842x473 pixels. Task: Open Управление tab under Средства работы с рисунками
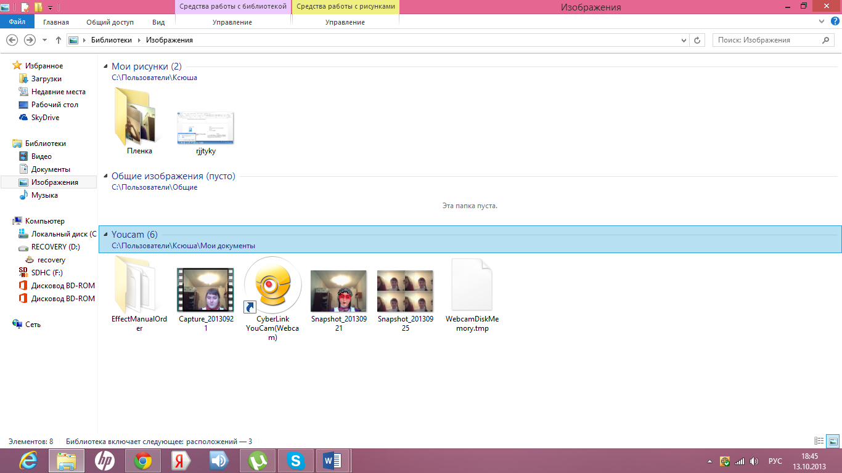click(x=345, y=22)
